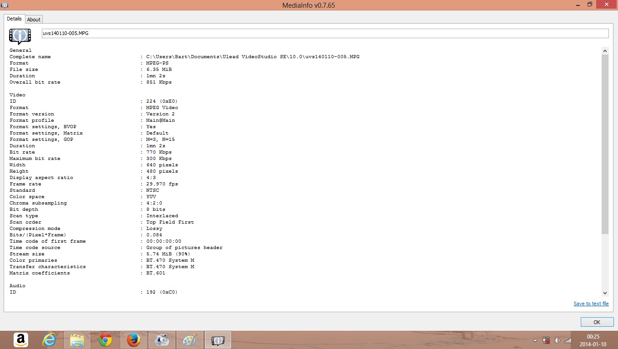The height and width of the screenshot is (349, 618).
Task: Click the 'Bits/(Pixel*Frame)' label
Action: tap(38, 235)
